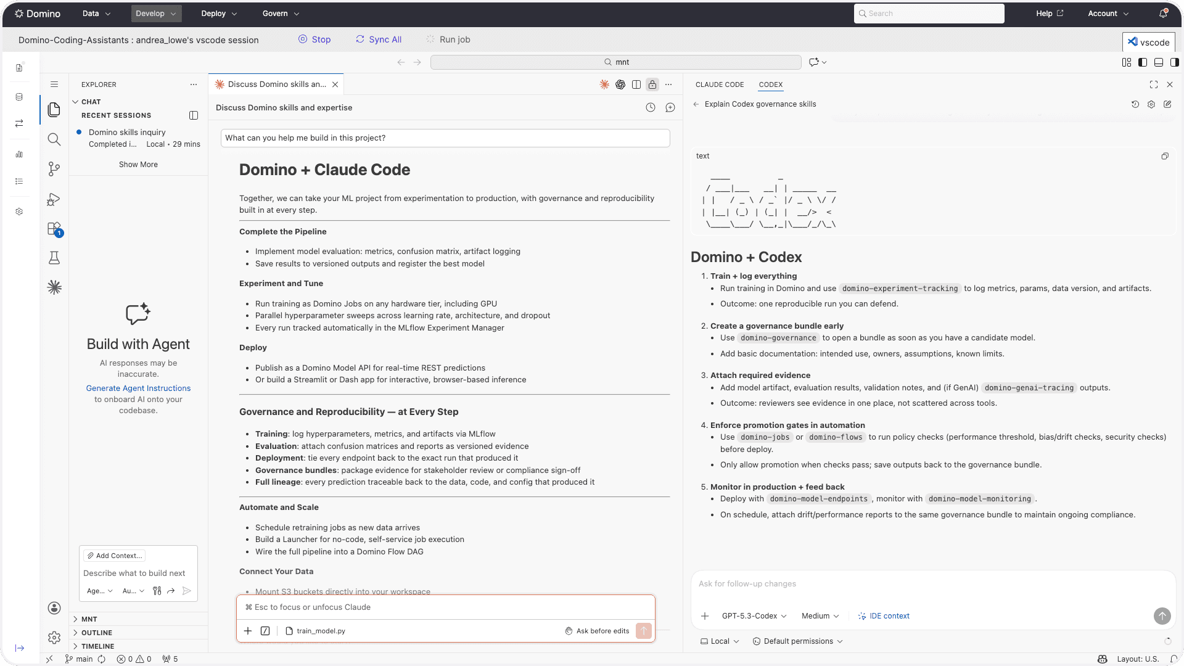Viewport: 1184px width, 666px height.
Task: Open the Accounts icon in activity bar
Action: click(54, 608)
